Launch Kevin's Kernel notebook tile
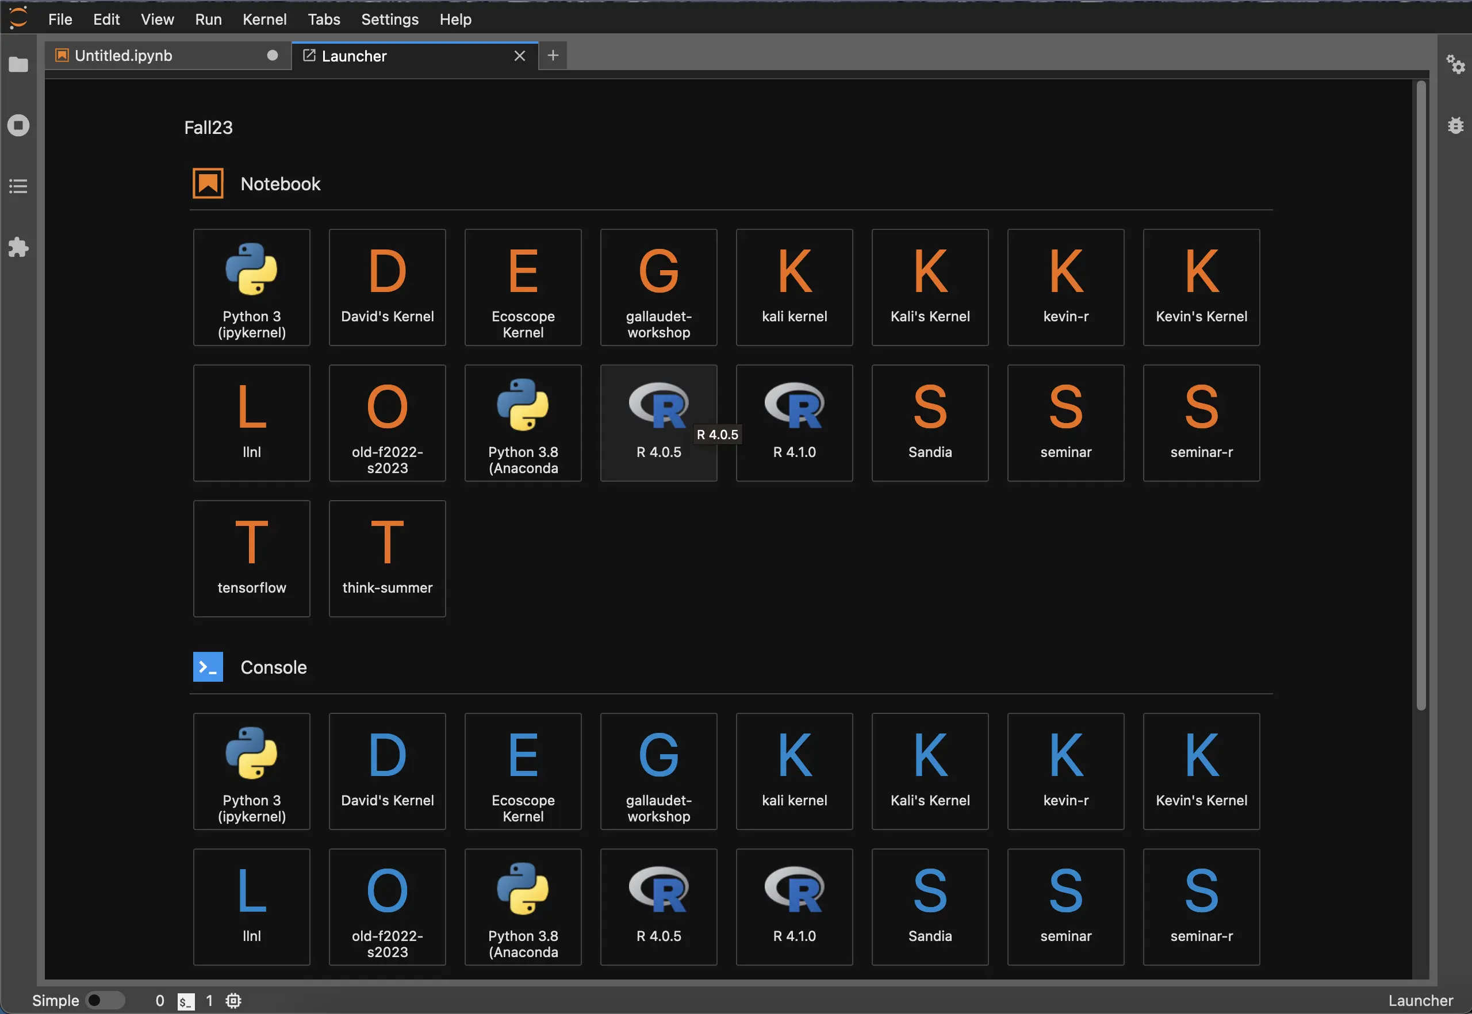1472x1014 pixels. pos(1201,287)
